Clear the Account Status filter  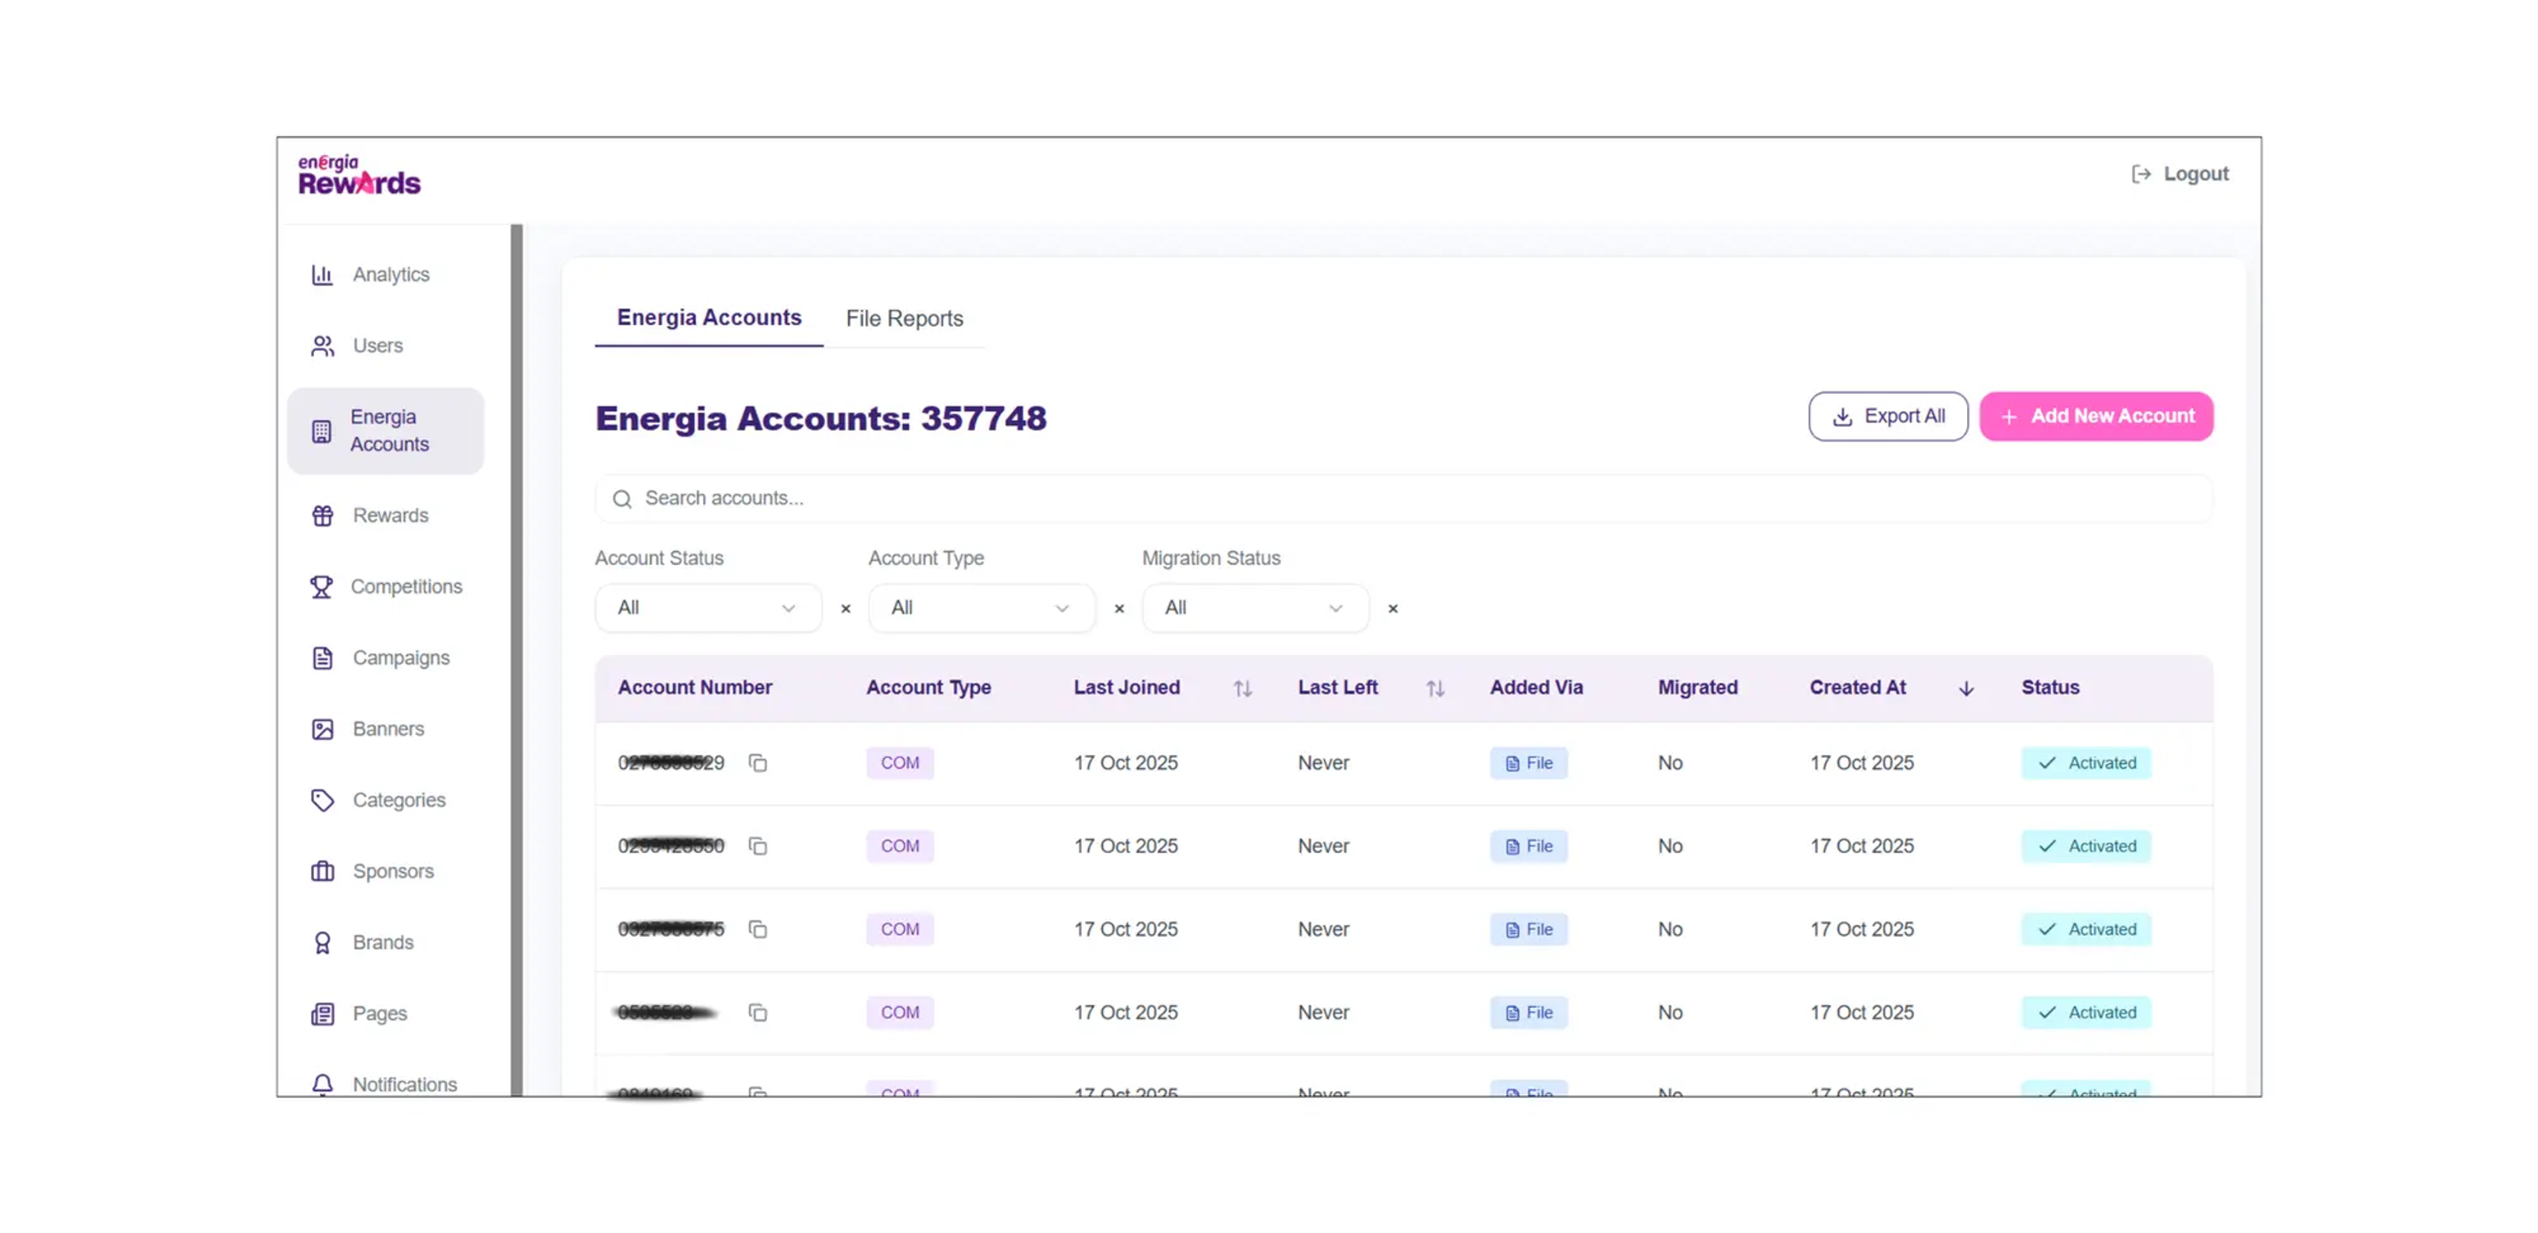[845, 609]
